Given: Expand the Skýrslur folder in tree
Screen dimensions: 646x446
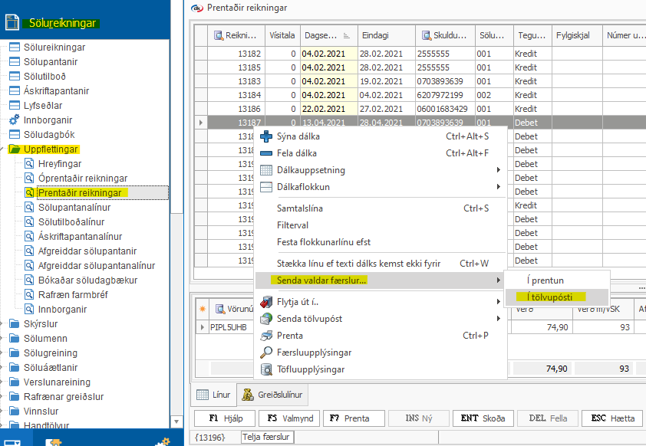Looking at the screenshot, I should click(5, 324).
